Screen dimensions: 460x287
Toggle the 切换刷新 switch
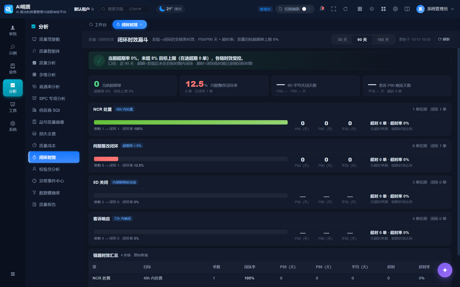(x=306, y=9)
